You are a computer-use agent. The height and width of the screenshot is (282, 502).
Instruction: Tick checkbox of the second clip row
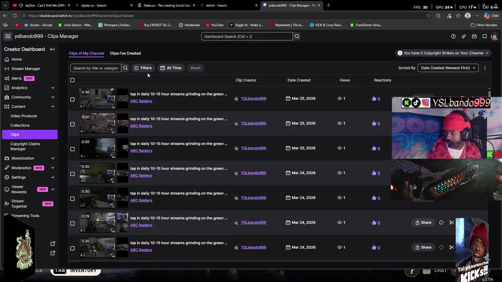(x=72, y=124)
